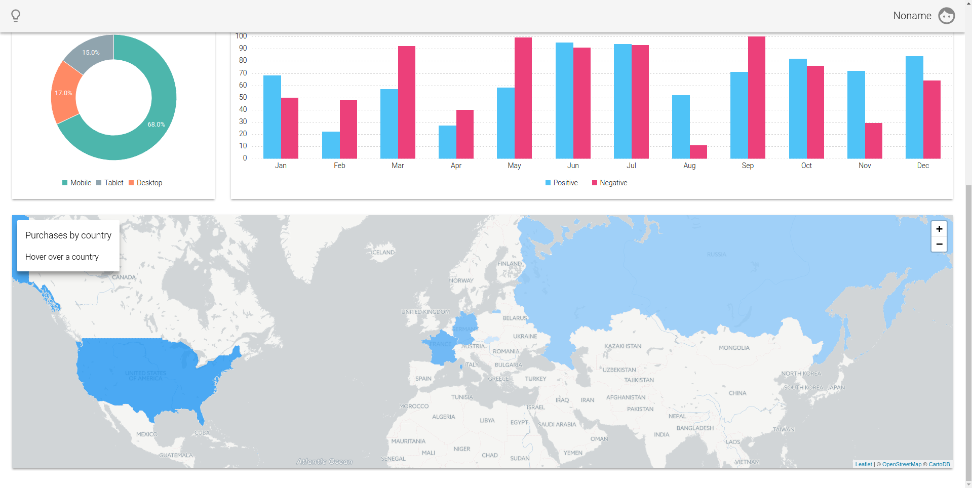Image resolution: width=972 pixels, height=488 pixels.
Task: Click the blue Positive bar for Nov
Action: point(856,115)
